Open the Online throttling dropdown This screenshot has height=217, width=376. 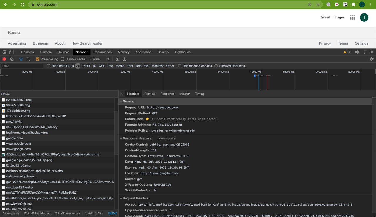[100, 59]
